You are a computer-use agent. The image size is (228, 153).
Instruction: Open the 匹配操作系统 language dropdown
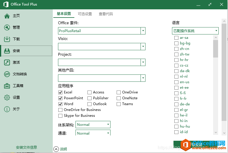pyautogui.click(x=195, y=31)
